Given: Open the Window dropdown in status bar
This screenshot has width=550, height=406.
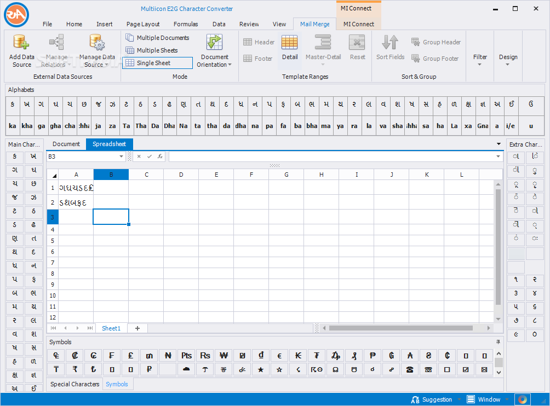Looking at the screenshot, I should 507,399.
